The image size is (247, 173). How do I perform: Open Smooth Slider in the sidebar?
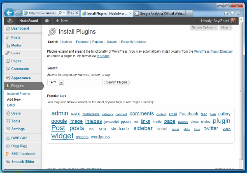tap(23, 161)
